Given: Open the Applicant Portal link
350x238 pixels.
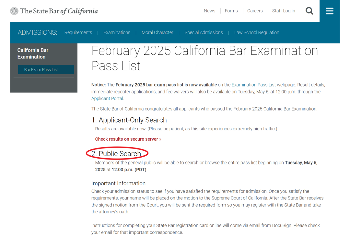Looking at the screenshot, I should pos(107,99).
